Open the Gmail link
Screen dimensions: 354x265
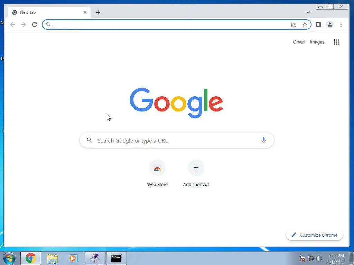coord(299,42)
